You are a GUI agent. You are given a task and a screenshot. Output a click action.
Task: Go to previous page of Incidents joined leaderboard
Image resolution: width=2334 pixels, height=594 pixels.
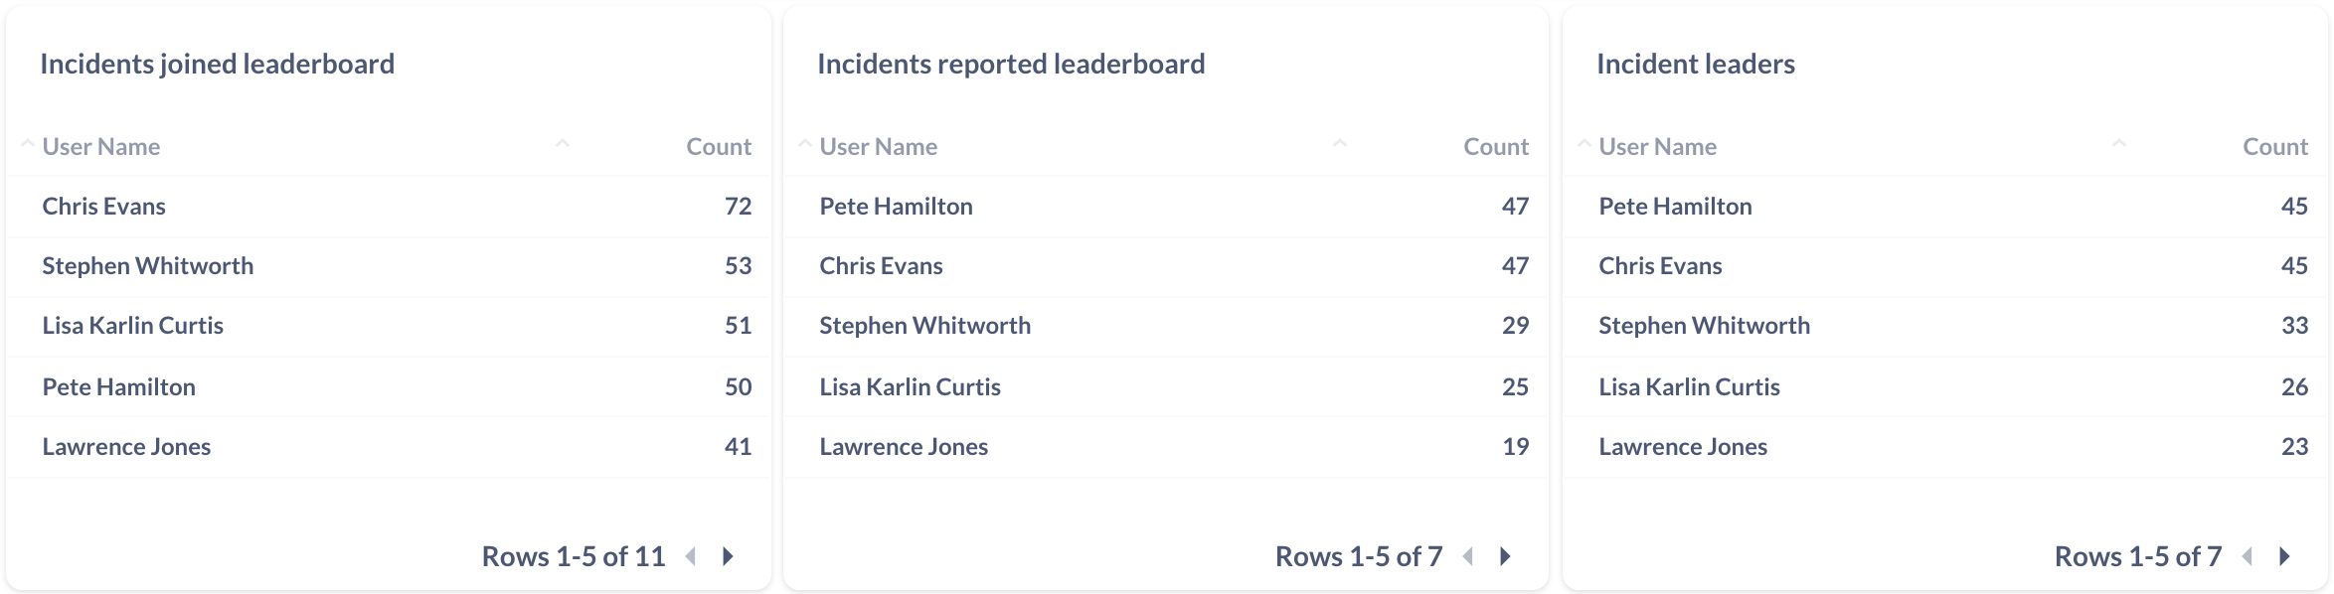(691, 556)
